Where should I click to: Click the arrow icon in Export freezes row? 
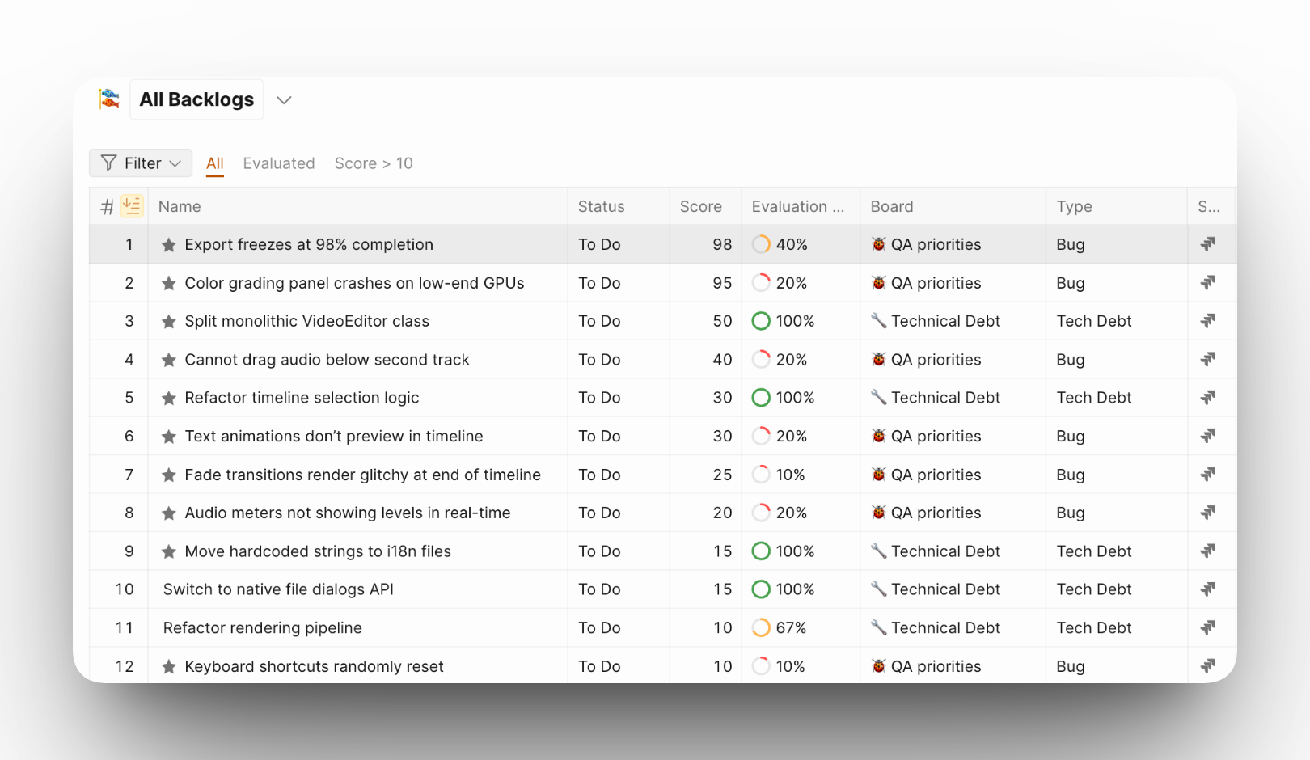pos(1208,244)
